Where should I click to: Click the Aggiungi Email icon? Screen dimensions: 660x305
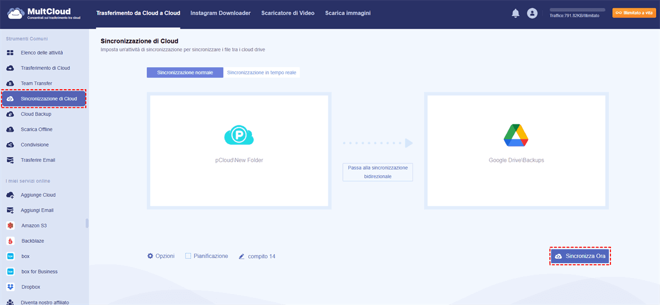[10, 210]
